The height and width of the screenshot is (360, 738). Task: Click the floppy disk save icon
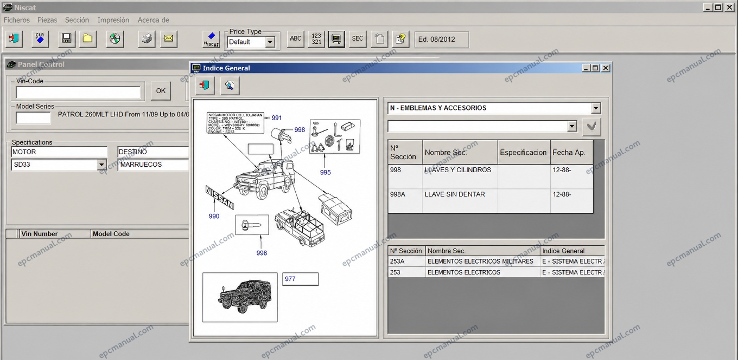[x=67, y=38]
